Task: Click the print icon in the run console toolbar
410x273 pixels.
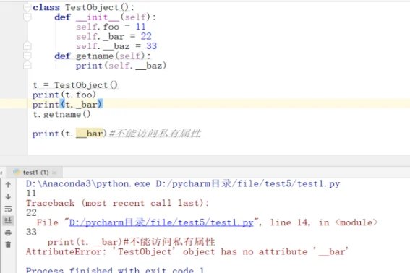Action: point(8,233)
